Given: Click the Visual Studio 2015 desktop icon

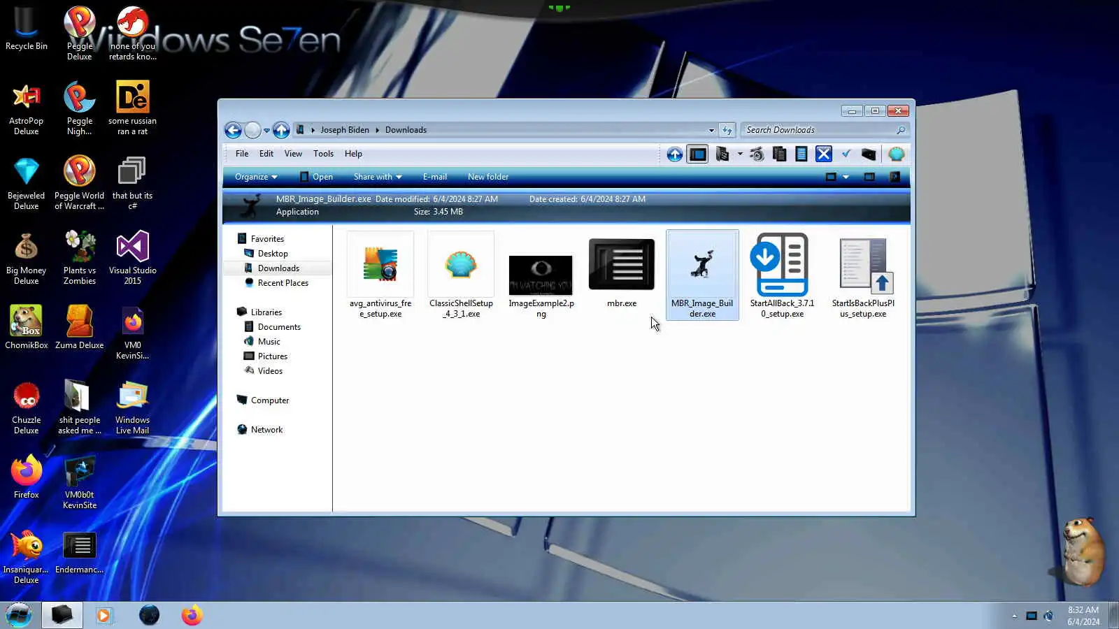Looking at the screenshot, I should click(x=133, y=257).
